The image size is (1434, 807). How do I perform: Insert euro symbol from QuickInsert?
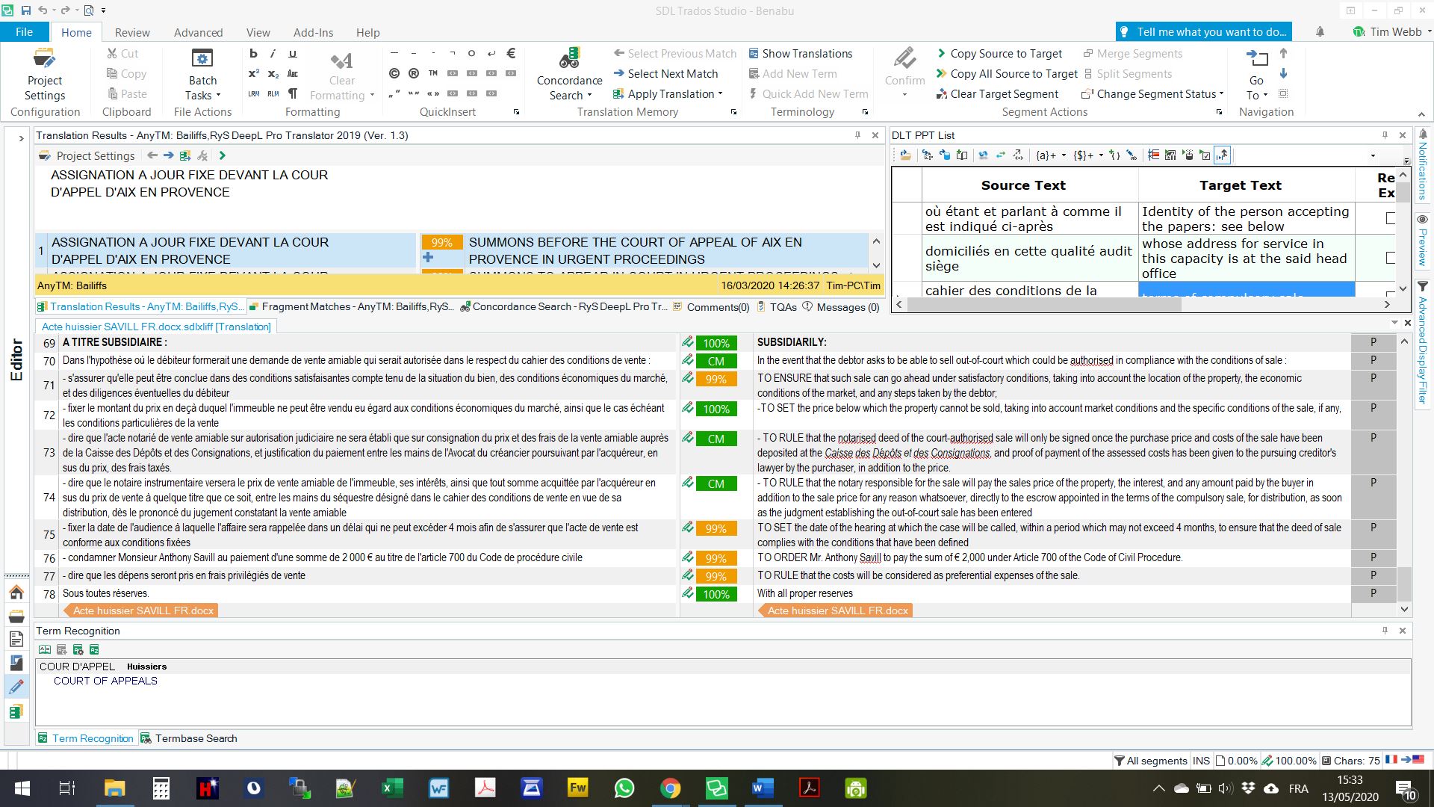tap(511, 53)
